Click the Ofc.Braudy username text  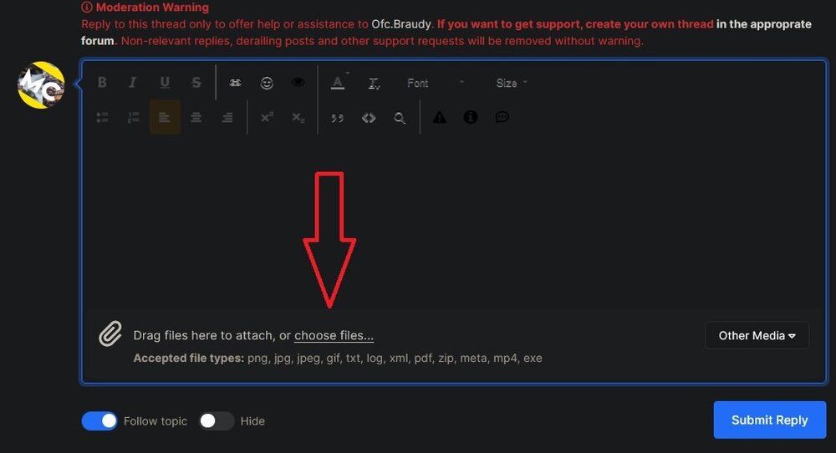[x=401, y=24]
